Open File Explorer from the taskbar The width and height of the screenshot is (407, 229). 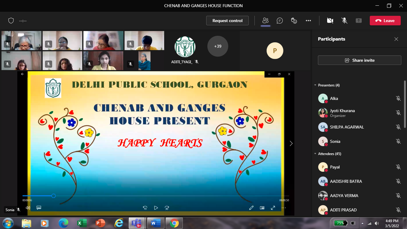27,223
